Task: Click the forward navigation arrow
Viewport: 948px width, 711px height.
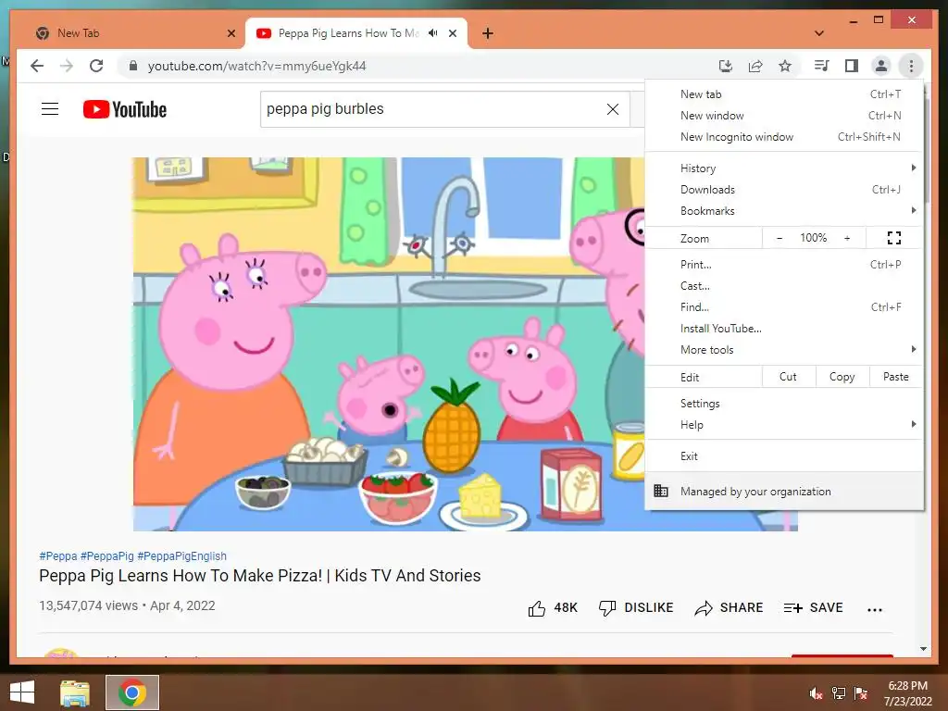Action: [x=67, y=66]
